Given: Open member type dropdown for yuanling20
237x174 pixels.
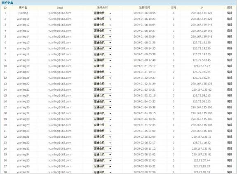Looking at the screenshot, I should tap(103, 72).
